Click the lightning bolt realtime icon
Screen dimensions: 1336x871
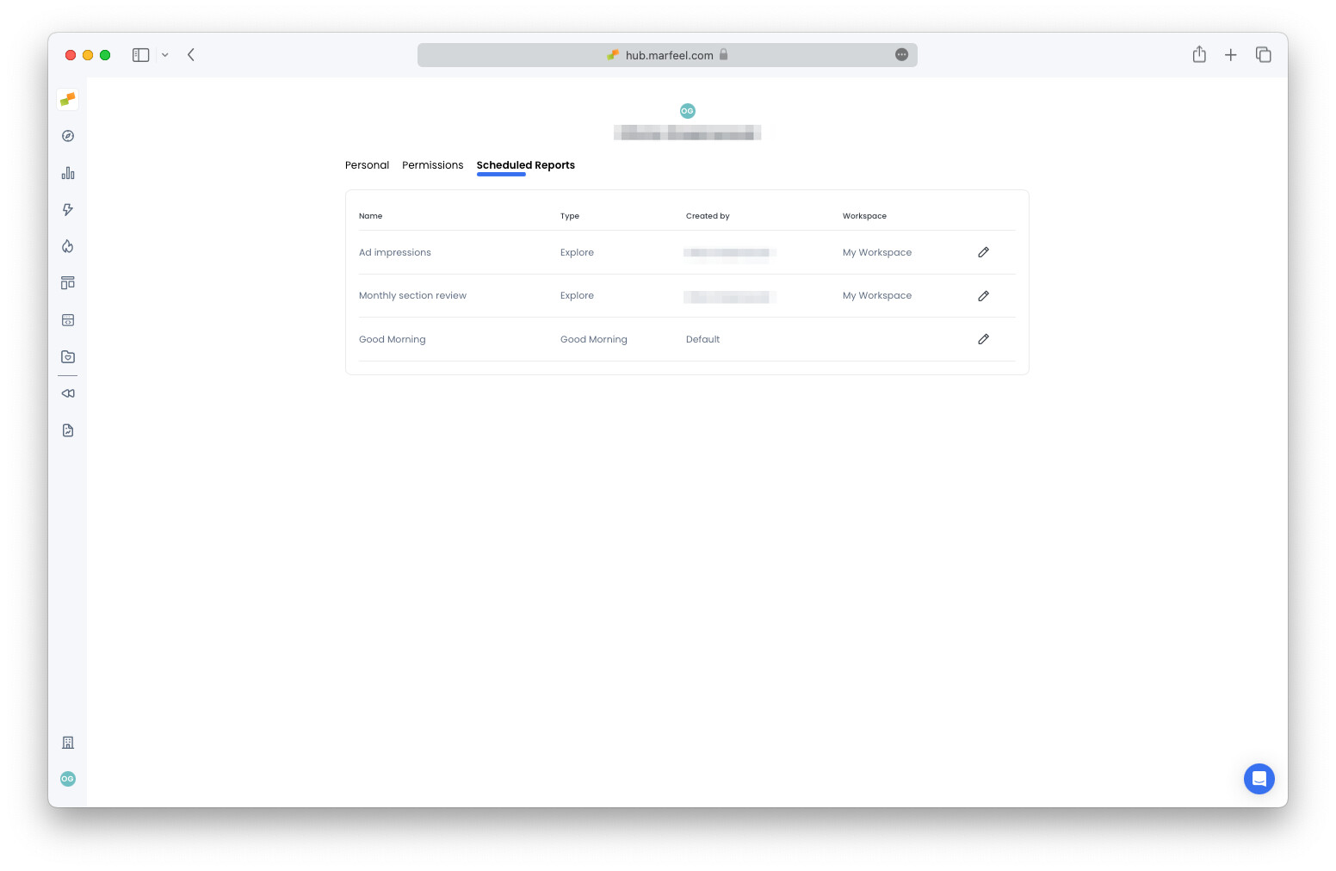pos(67,209)
